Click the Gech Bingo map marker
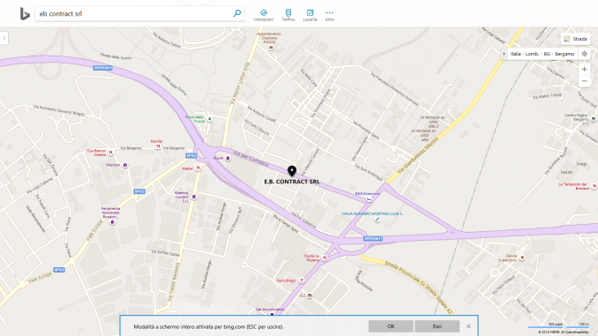Image resolution: width=598 pixels, height=336 pixels. [x=302, y=280]
